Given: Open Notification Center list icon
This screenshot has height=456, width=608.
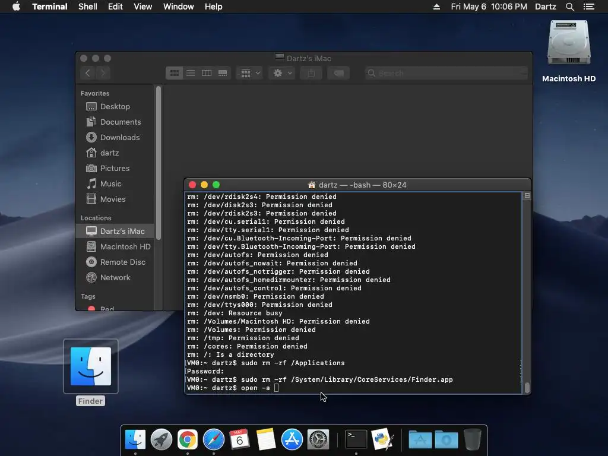Looking at the screenshot, I should [x=588, y=7].
